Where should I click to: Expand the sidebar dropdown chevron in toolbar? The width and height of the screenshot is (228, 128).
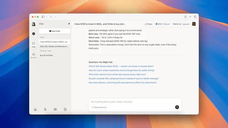pyautogui.click(x=47, y=17)
